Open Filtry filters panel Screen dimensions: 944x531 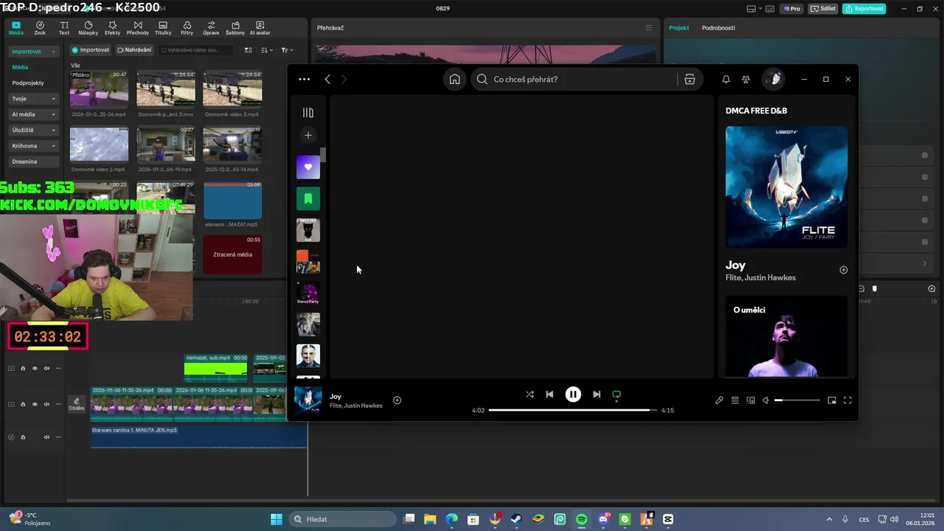coord(187,28)
